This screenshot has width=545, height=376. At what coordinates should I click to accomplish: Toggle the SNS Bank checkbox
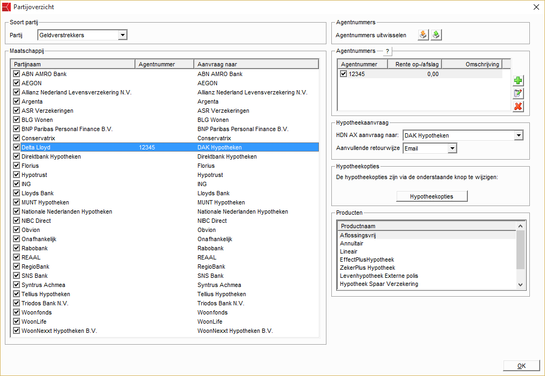pos(16,276)
